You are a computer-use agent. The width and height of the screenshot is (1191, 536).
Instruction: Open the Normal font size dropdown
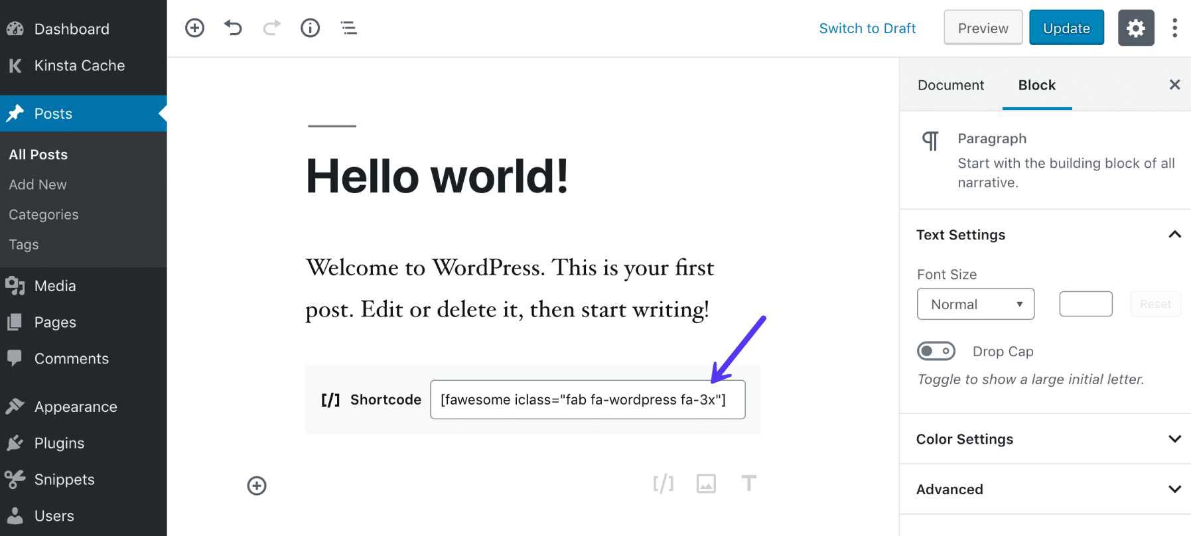pos(975,304)
